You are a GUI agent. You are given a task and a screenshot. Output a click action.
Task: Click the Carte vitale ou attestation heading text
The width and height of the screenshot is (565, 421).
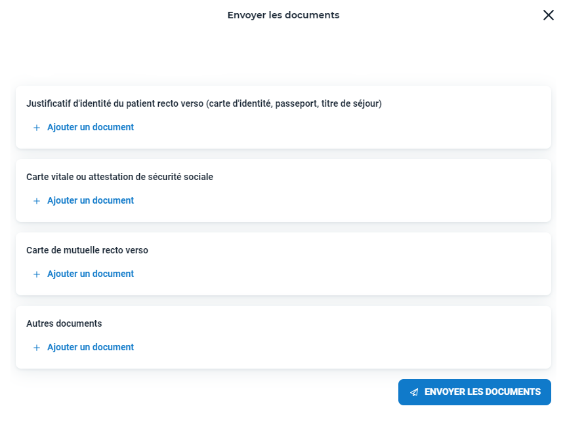tap(119, 177)
